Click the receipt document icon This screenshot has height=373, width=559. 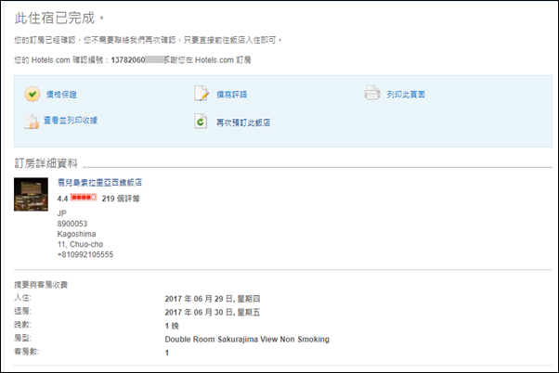click(x=32, y=122)
